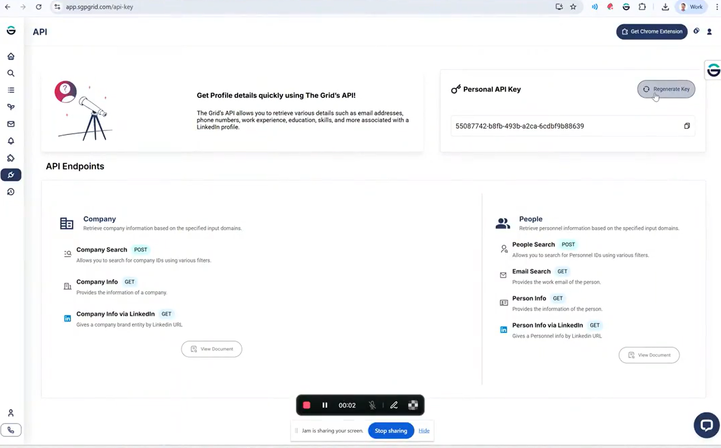The image size is (721, 448).
Task: Open the puzzle-piece integrations icon in the sidebar
Action: click(x=11, y=158)
